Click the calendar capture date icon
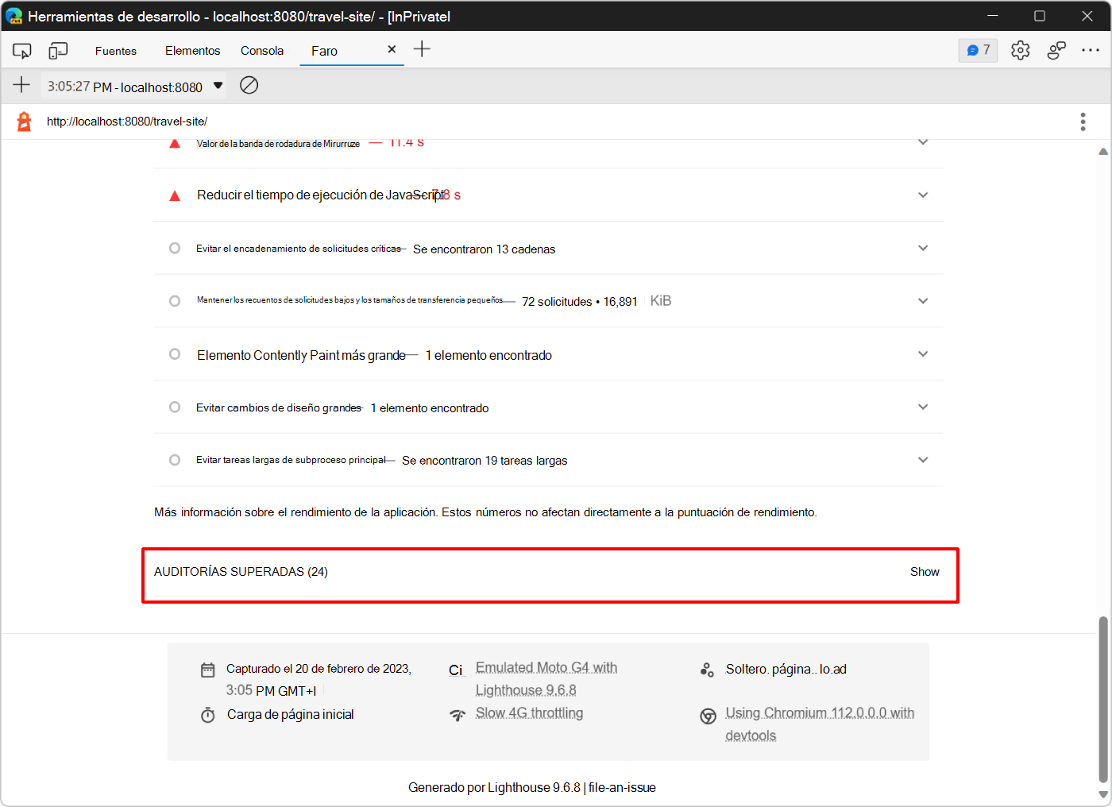Viewport: 1112px width, 807px height. [208, 670]
